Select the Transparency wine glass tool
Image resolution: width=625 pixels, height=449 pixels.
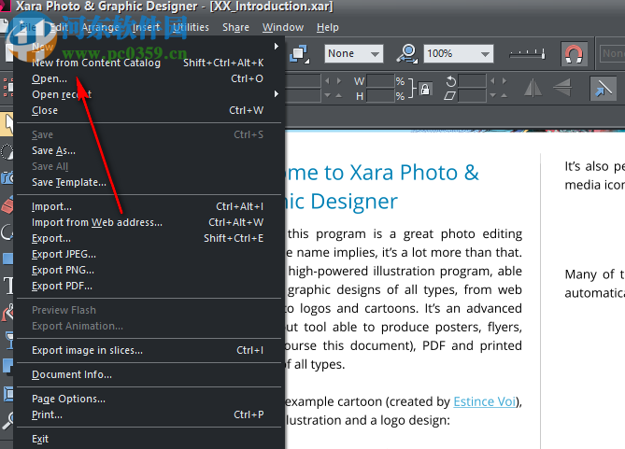point(8,340)
